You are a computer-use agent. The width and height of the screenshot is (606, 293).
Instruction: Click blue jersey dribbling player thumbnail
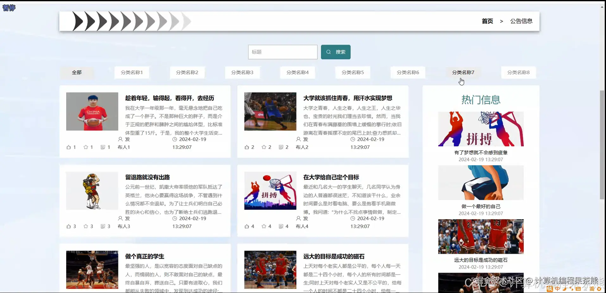[270, 111]
